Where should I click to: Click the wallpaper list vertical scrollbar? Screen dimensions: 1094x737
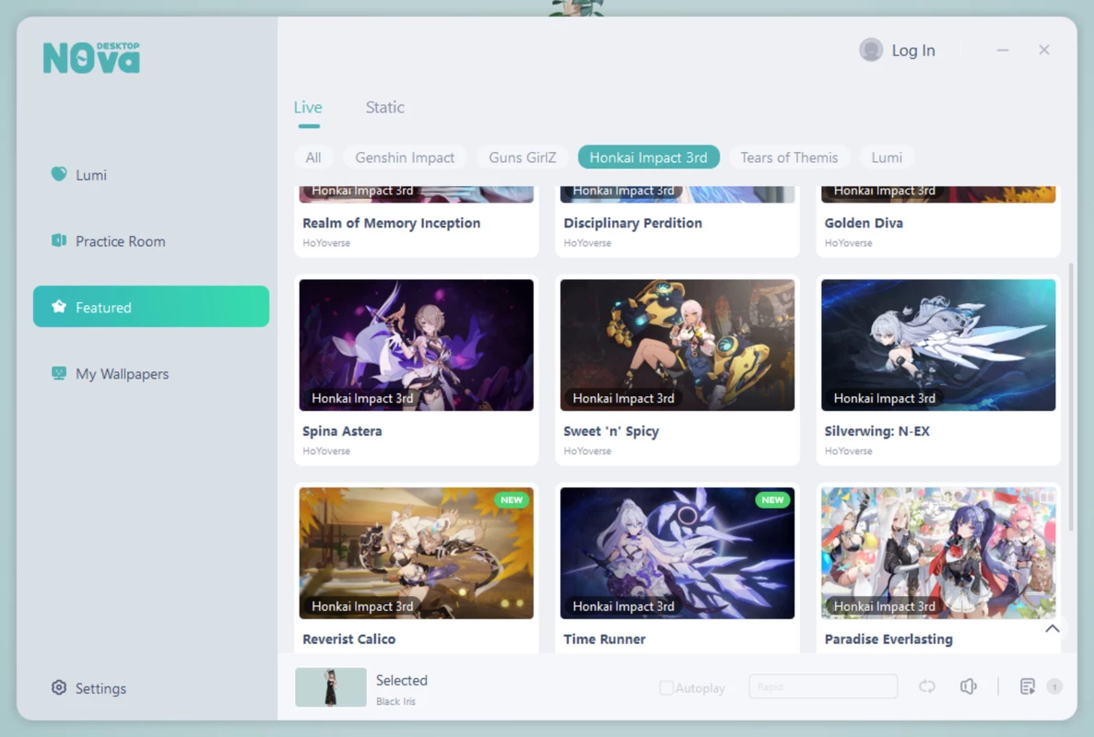click(1071, 396)
